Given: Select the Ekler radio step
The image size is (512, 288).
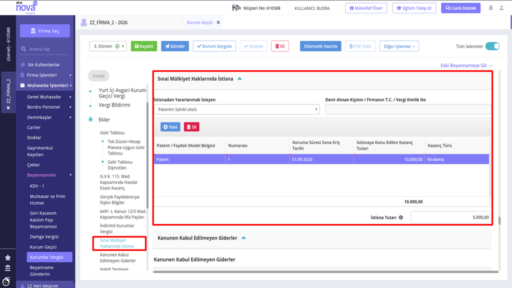Looking at the screenshot, I should click(x=90, y=119).
